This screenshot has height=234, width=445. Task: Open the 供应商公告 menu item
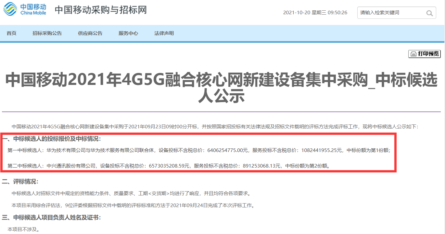point(90,33)
